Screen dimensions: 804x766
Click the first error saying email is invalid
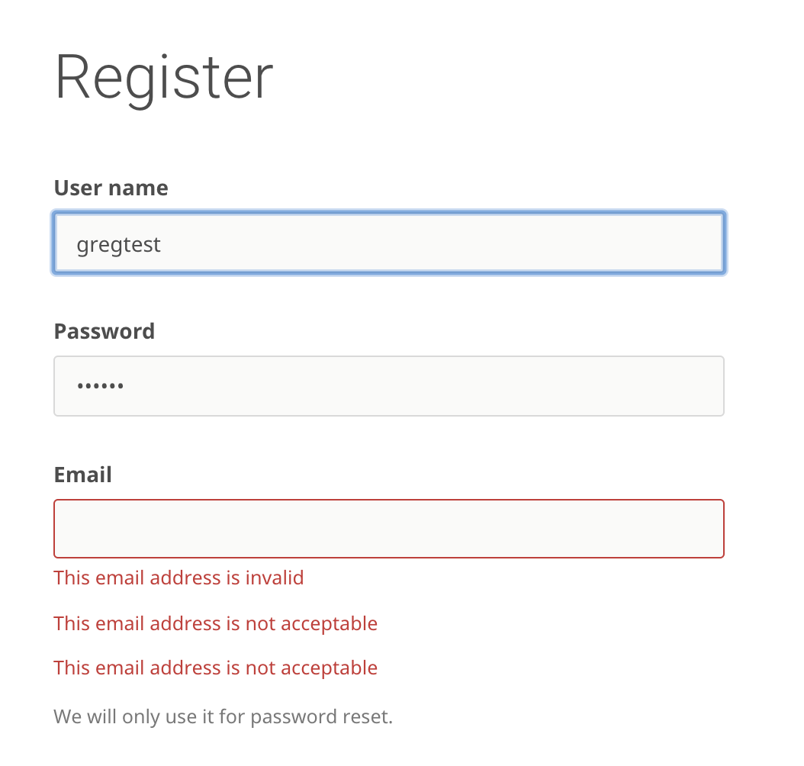(178, 578)
